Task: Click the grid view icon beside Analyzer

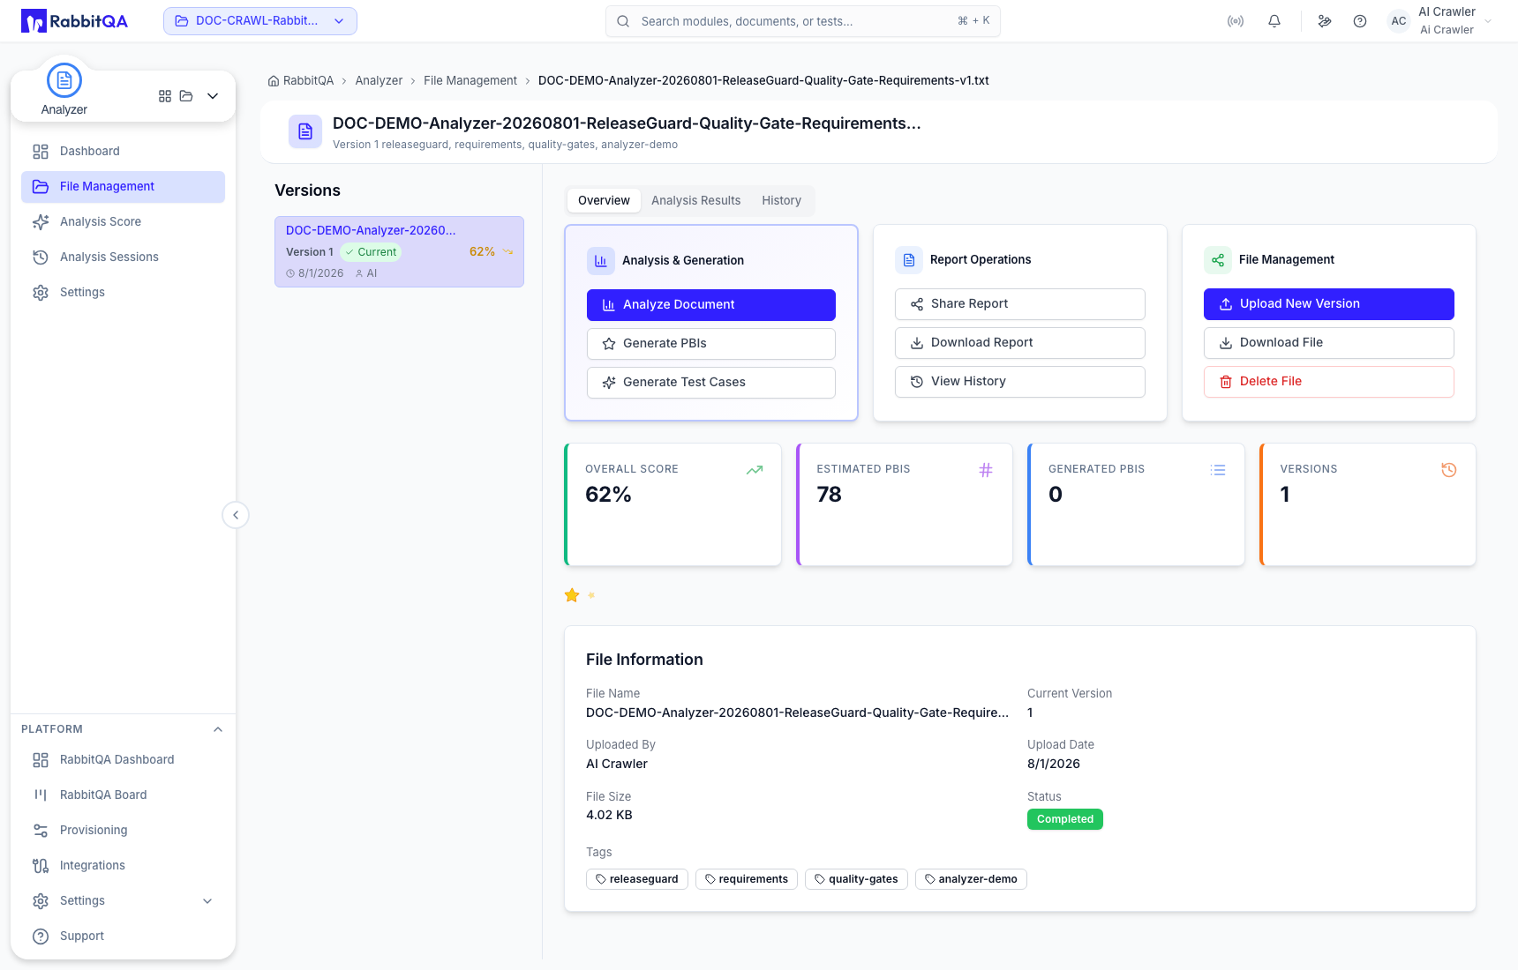Action: click(x=165, y=96)
